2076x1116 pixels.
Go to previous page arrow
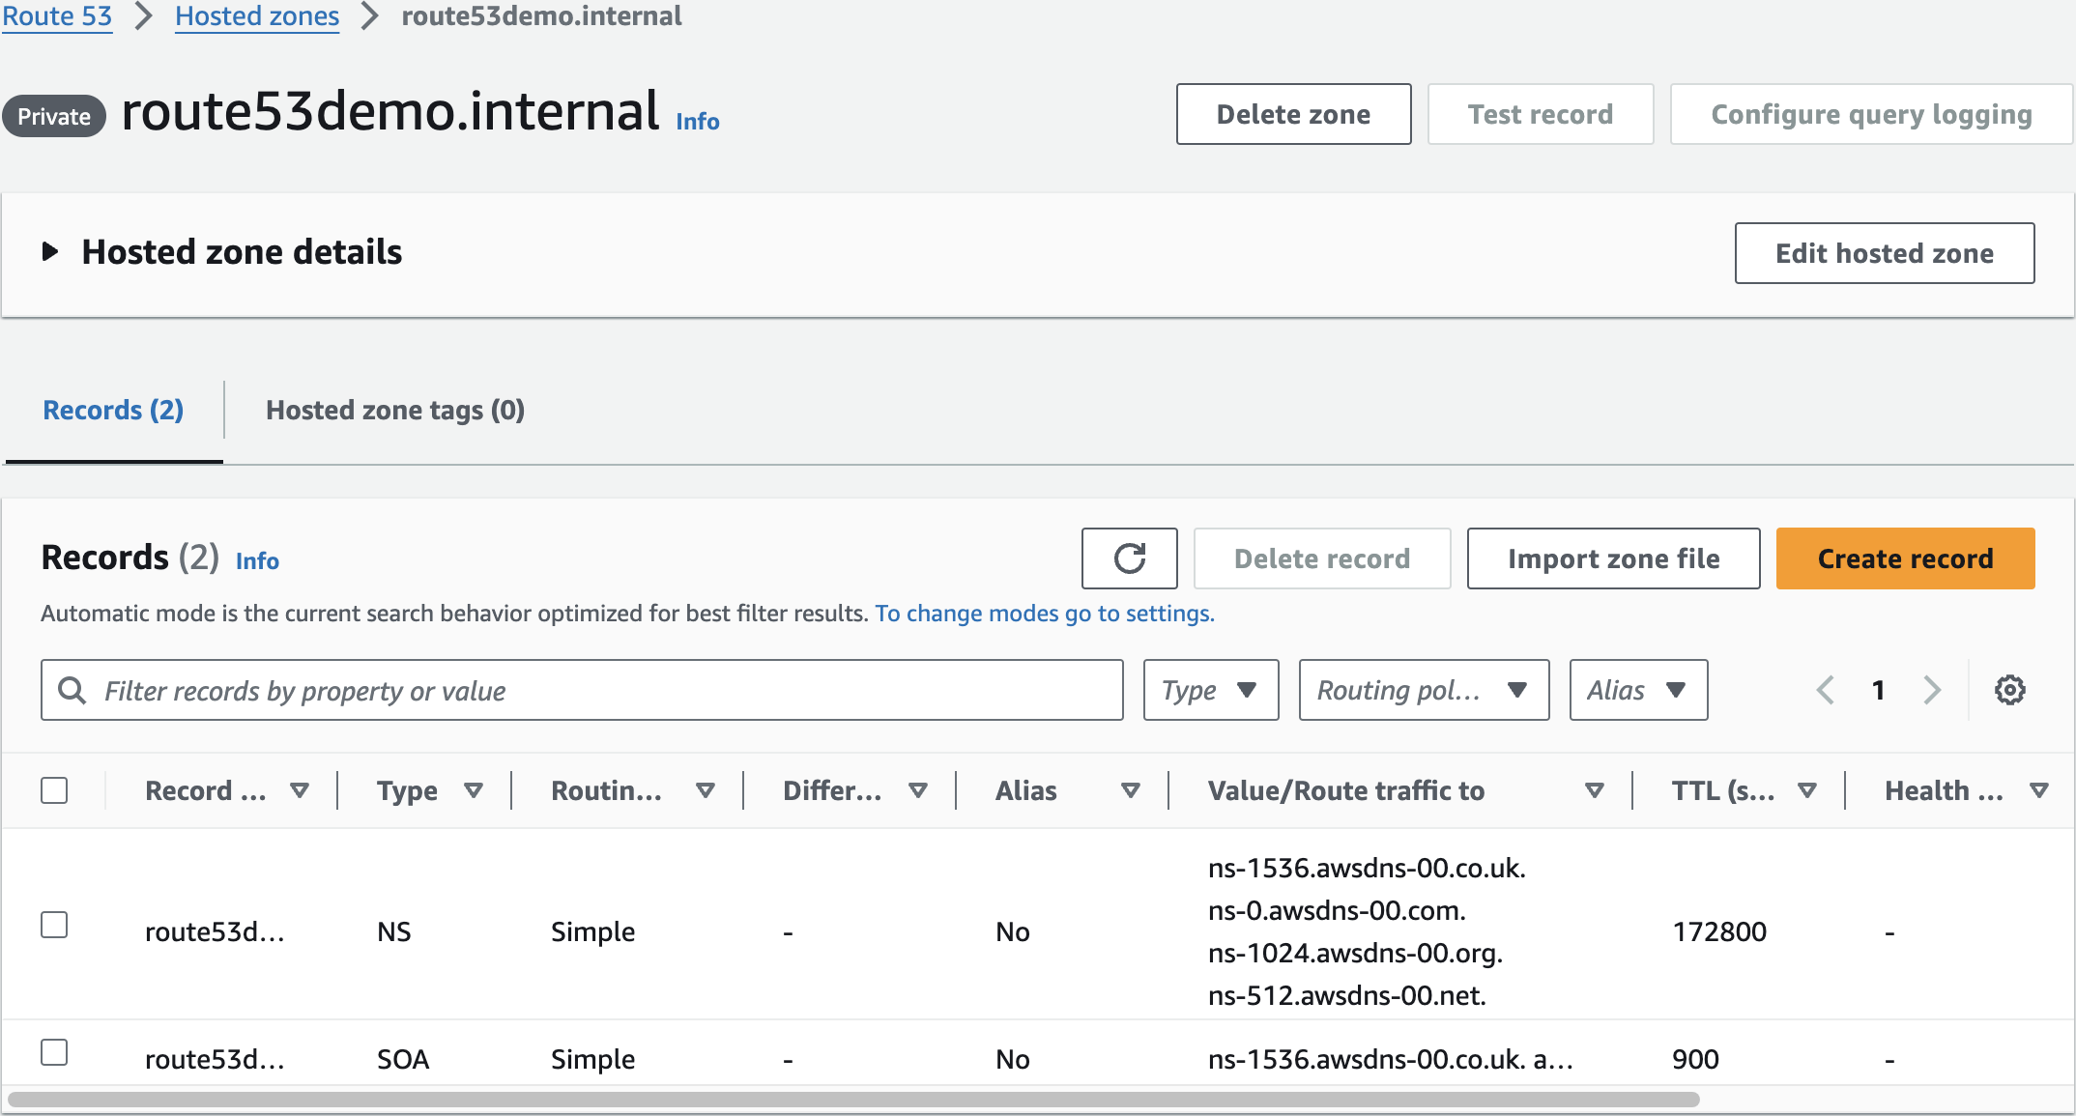(x=1826, y=690)
